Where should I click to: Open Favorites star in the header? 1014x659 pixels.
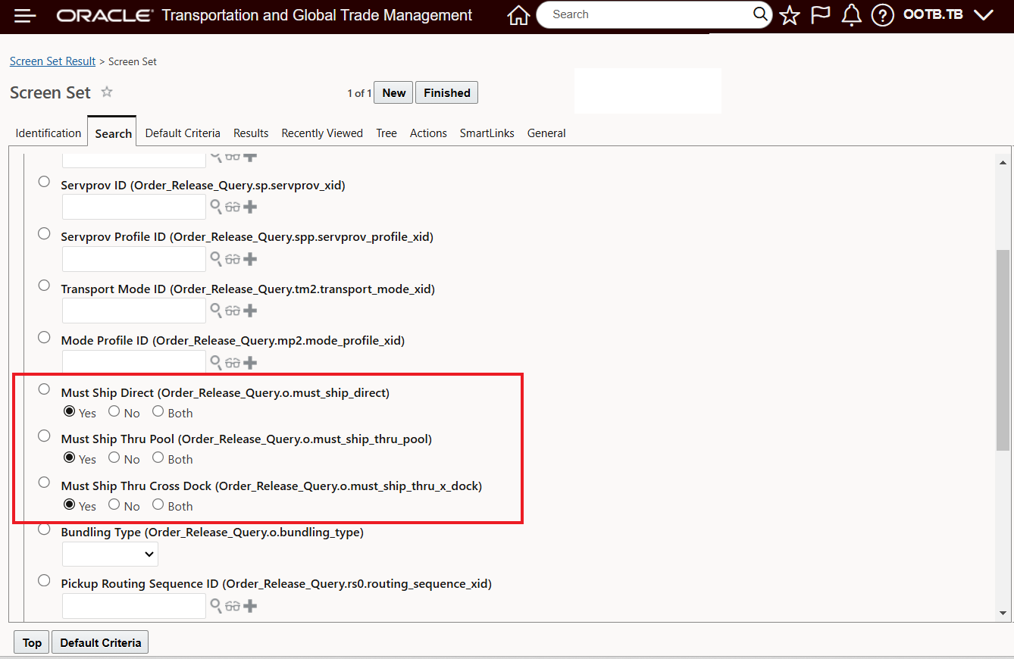790,15
